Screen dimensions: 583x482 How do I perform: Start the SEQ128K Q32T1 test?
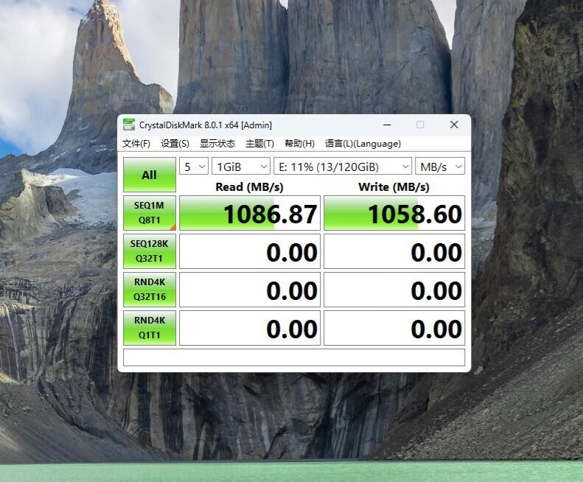(x=150, y=251)
